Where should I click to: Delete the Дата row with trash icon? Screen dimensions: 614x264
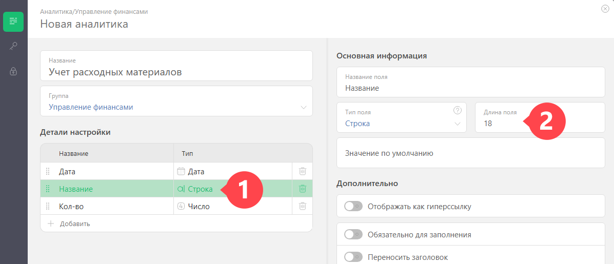point(302,171)
